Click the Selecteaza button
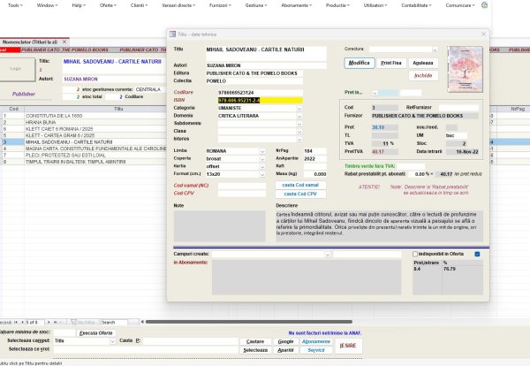 (255, 350)
